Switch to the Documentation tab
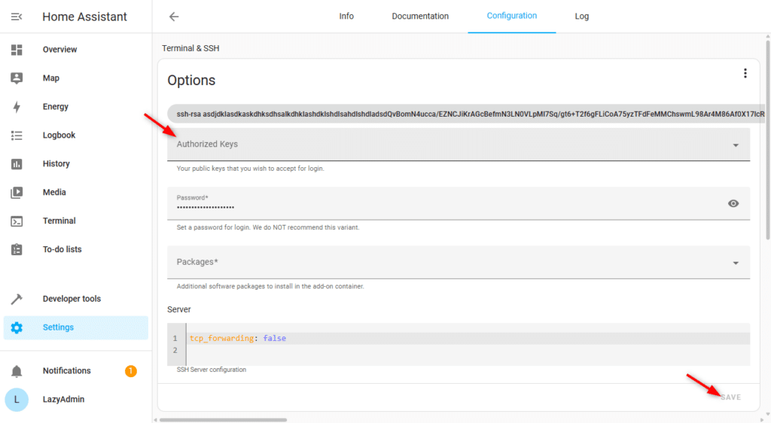The width and height of the screenshot is (771, 423). point(420,17)
